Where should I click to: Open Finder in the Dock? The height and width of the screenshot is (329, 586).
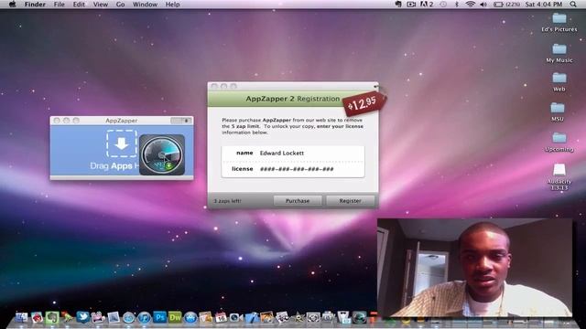click(21, 317)
